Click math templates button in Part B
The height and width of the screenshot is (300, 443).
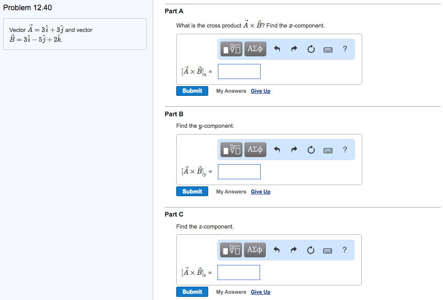(x=231, y=150)
